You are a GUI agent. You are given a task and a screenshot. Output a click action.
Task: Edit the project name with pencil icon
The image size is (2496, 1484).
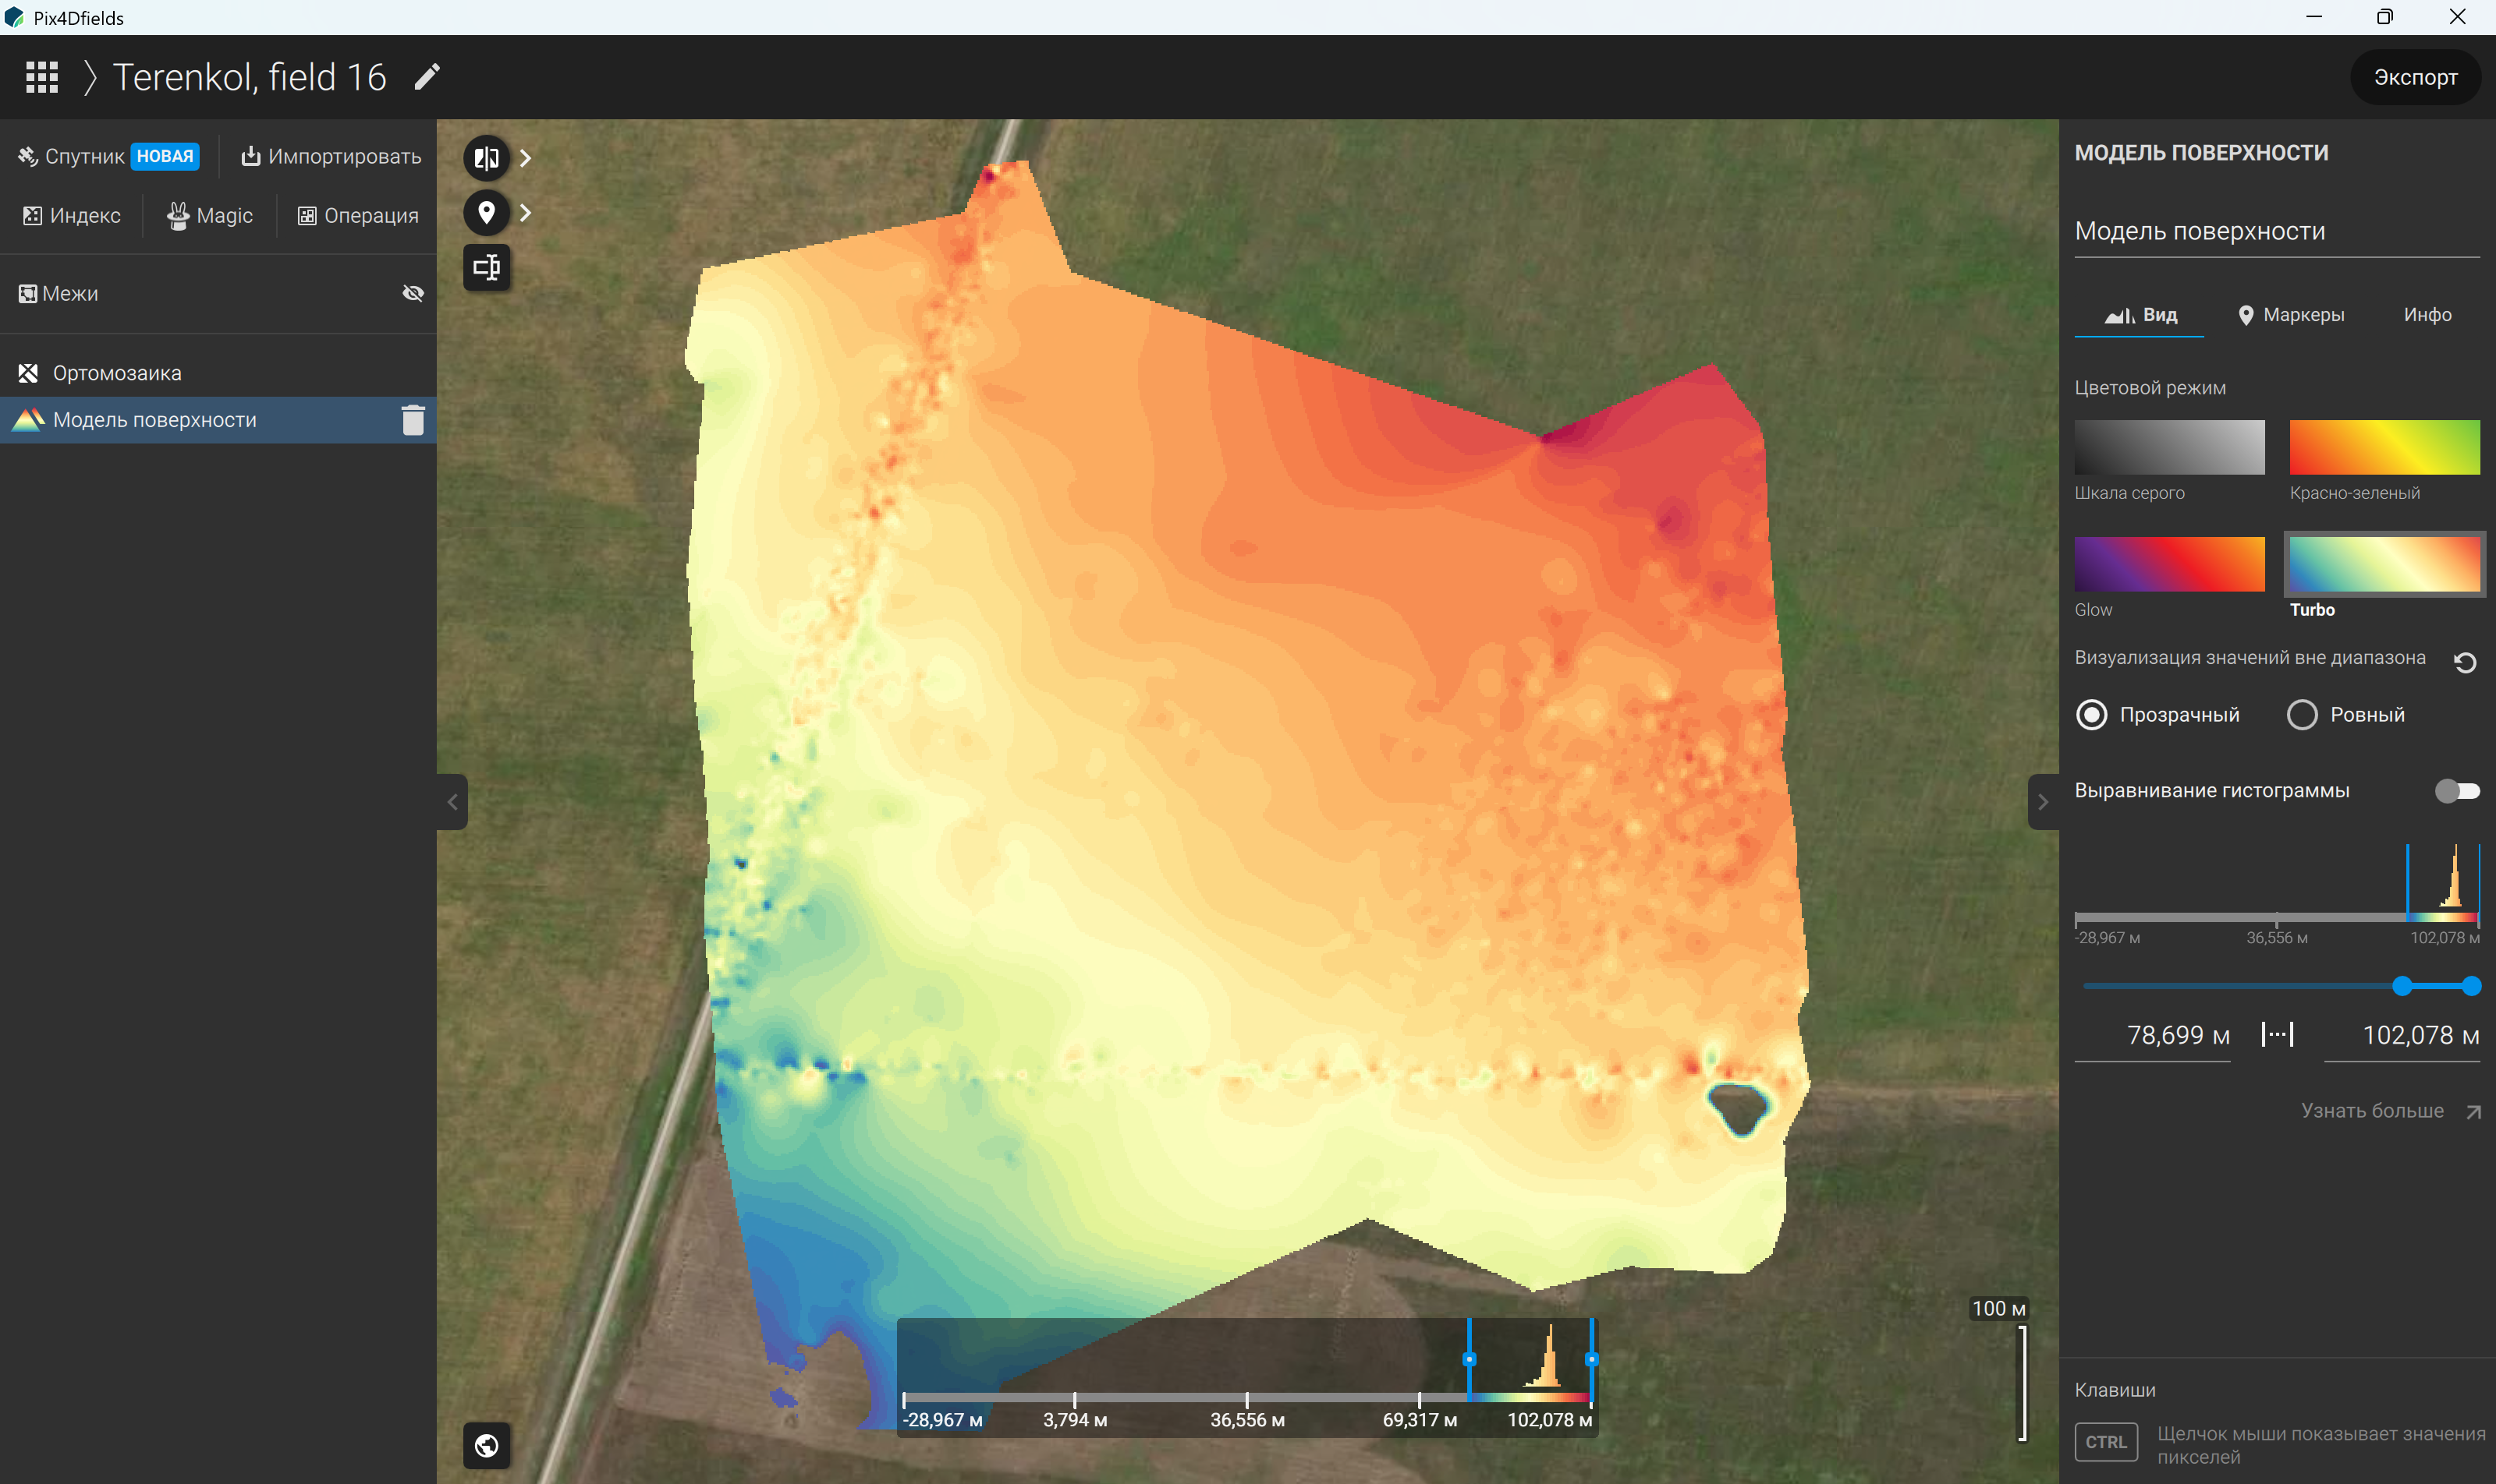(427, 77)
